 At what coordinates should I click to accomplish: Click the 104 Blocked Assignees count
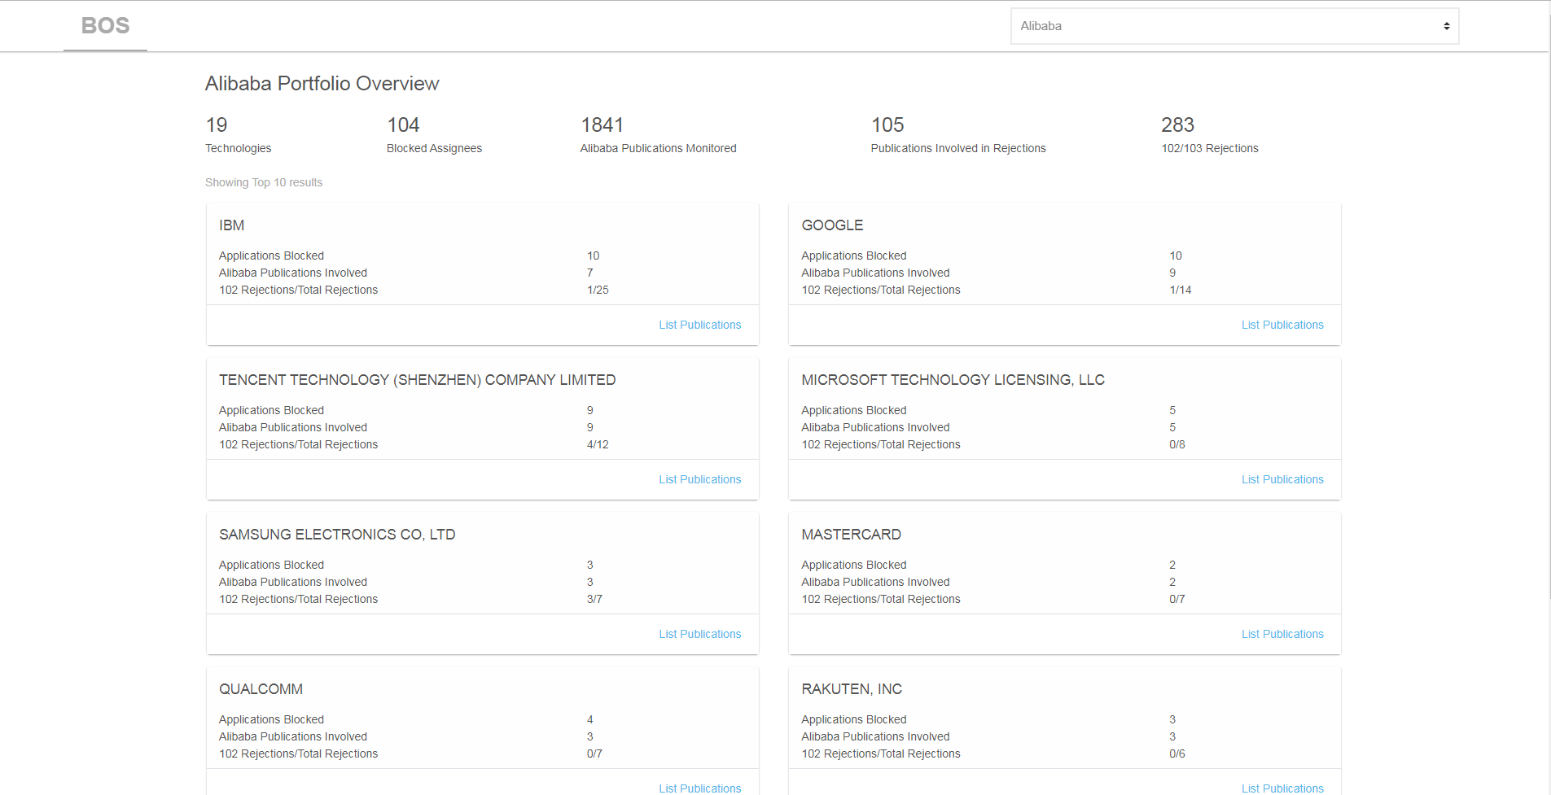click(x=403, y=125)
